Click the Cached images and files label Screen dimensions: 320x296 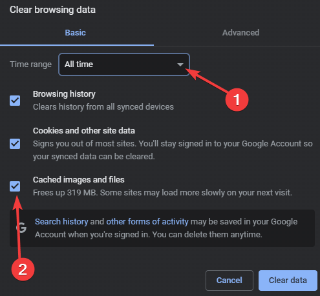tap(78, 180)
